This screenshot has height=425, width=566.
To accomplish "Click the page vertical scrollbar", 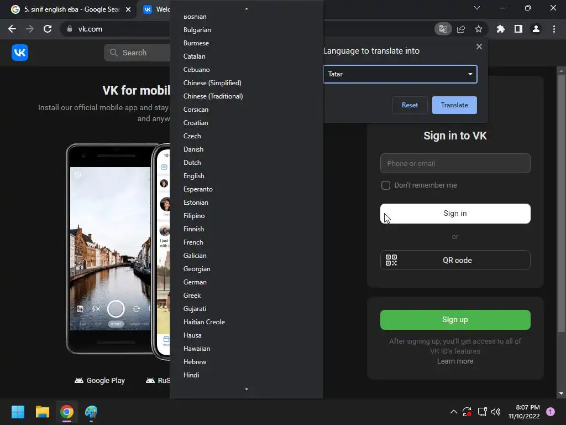I will pyautogui.click(x=561, y=203).
